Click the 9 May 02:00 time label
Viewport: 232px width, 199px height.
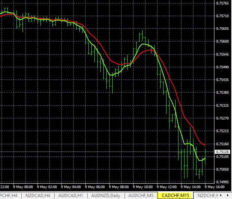47,187
